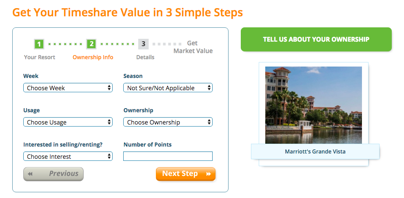The image size is (404, 198).
Task: Open the Choose Week dropdown
Action: click(x=68, y=88)
